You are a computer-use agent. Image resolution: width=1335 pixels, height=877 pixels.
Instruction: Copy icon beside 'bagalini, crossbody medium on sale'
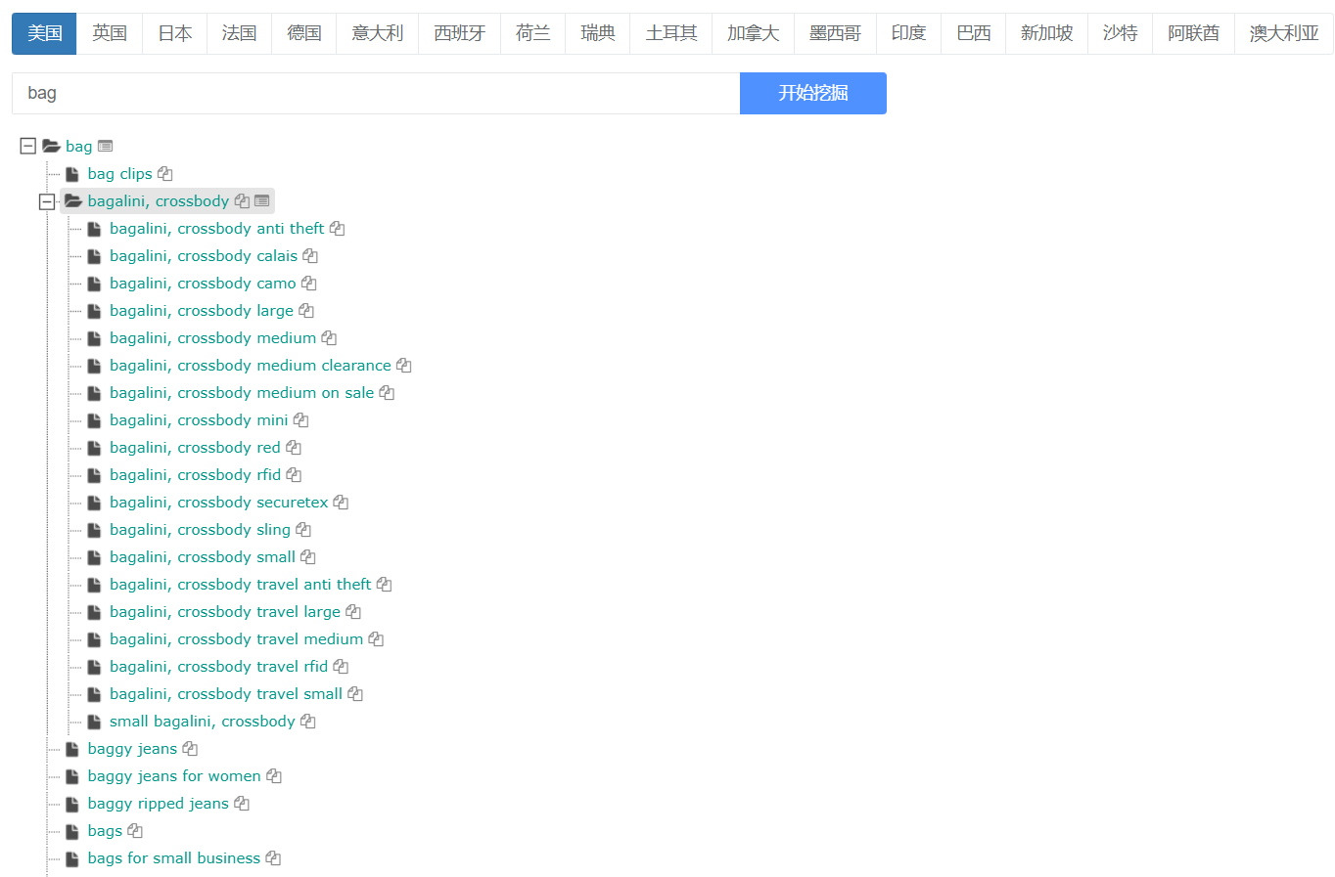pos(387,393)
